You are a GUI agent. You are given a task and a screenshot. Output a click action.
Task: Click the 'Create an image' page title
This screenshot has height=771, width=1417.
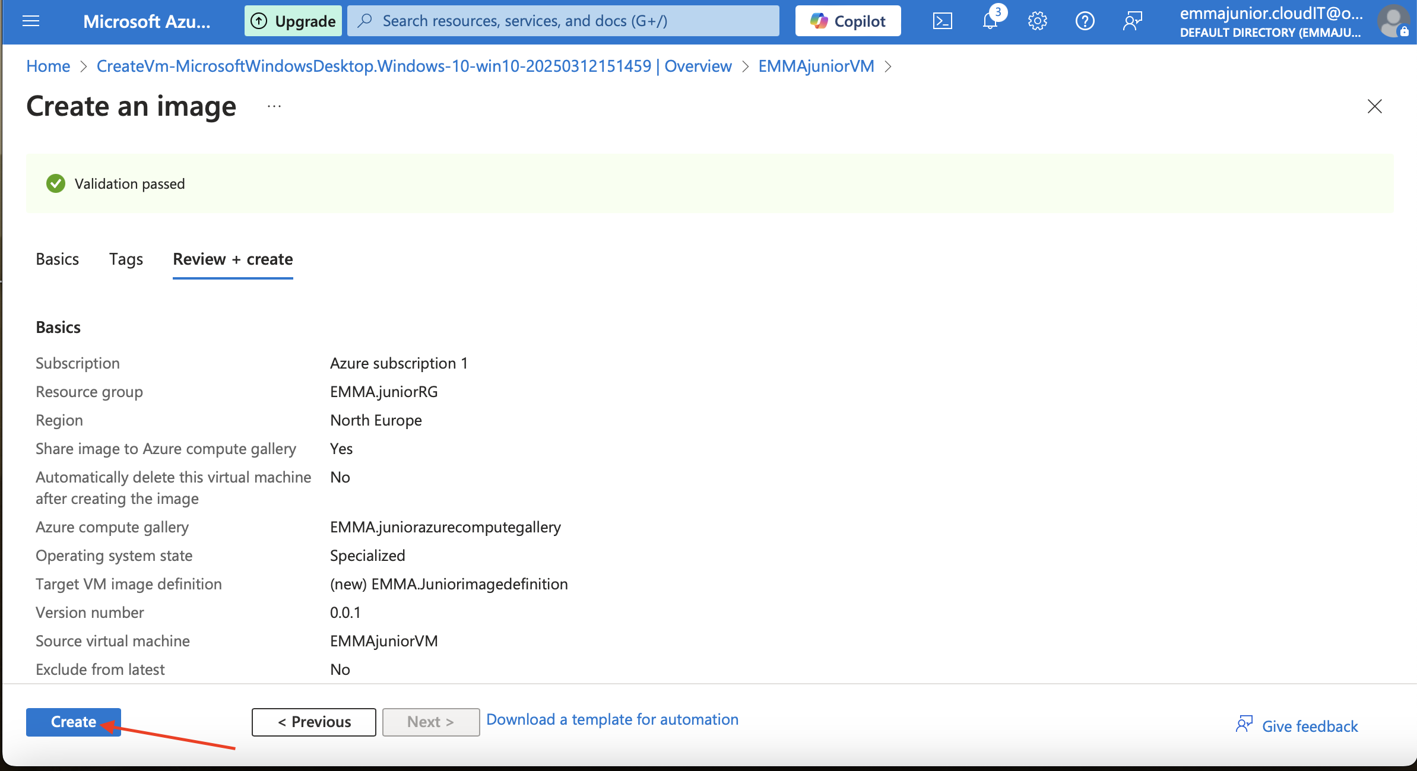point(131,106)
